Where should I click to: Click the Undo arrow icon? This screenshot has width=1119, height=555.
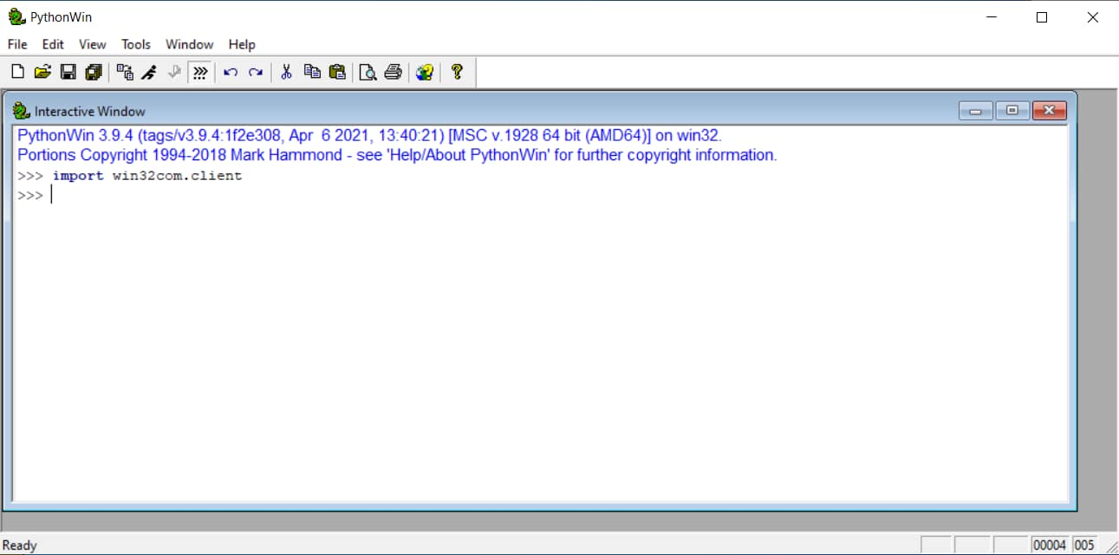[231, 73]
